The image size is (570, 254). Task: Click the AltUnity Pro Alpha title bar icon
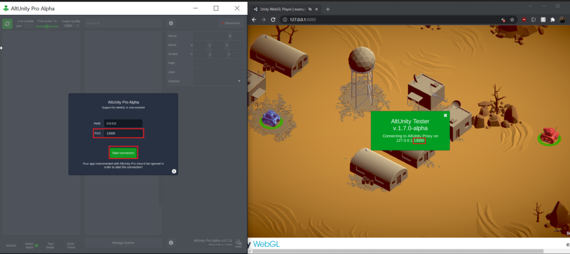click(6, 8)
